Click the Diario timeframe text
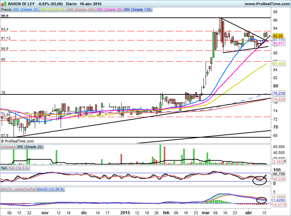Viewport: 291px width, 216px height. [x=72, y=4]
